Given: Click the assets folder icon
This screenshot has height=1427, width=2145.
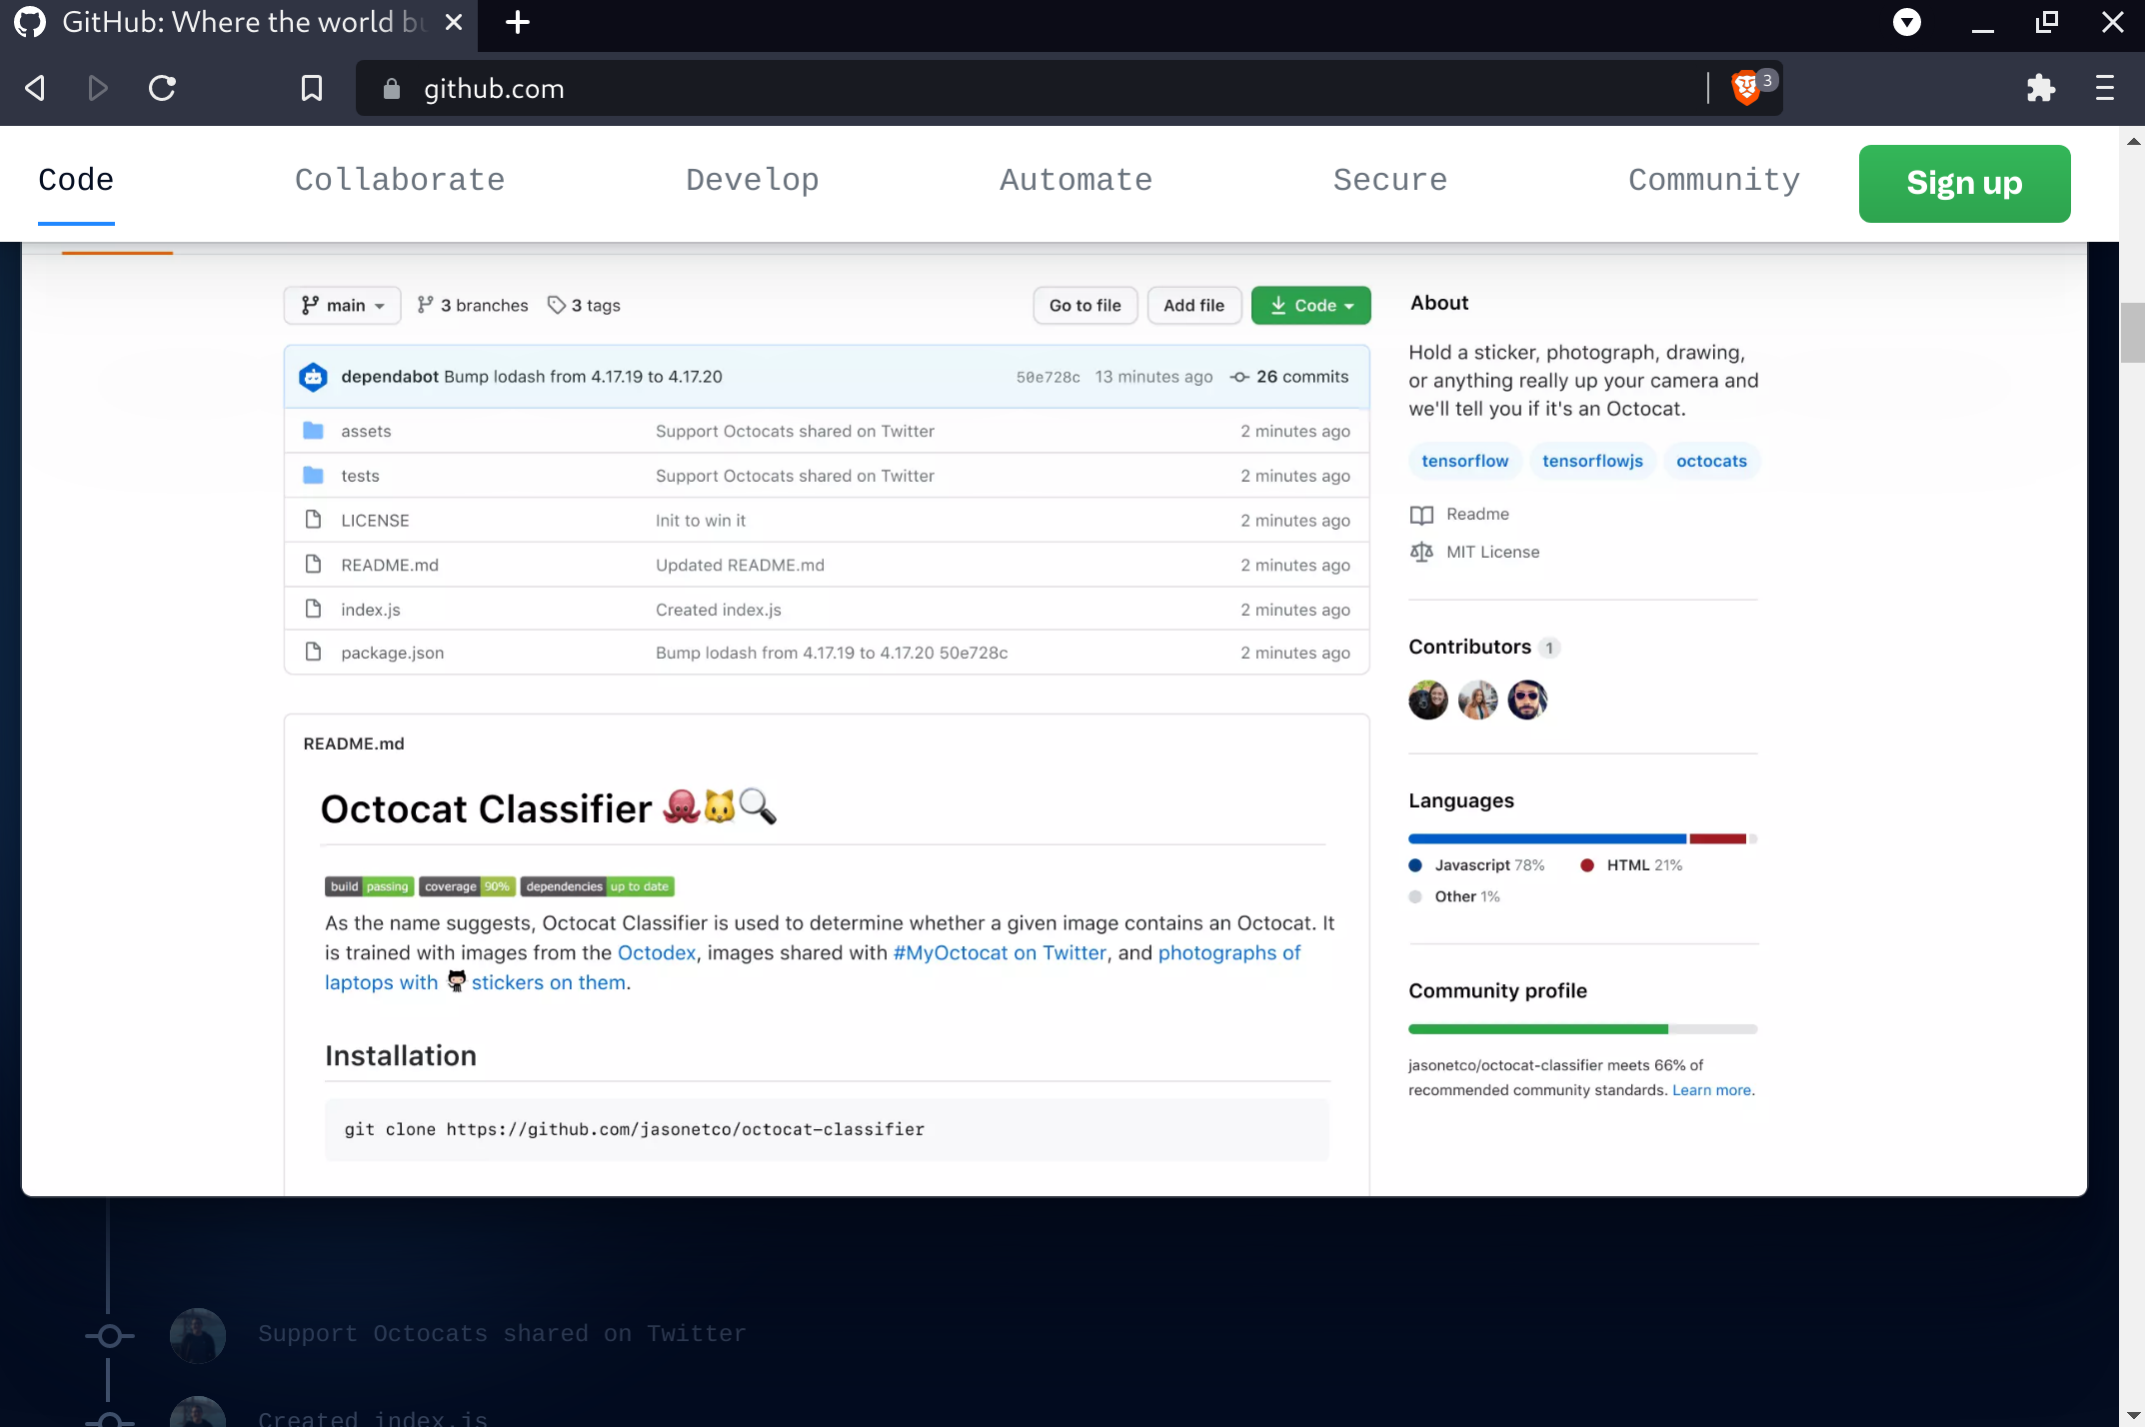Looking at the screenshot, I should click(313, 430).
